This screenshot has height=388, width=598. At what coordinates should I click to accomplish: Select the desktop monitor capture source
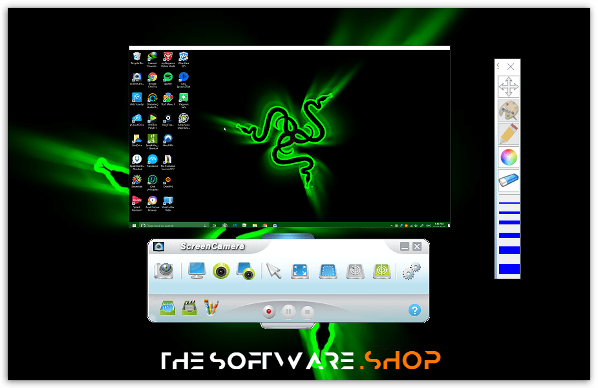[x=197, y=270]
